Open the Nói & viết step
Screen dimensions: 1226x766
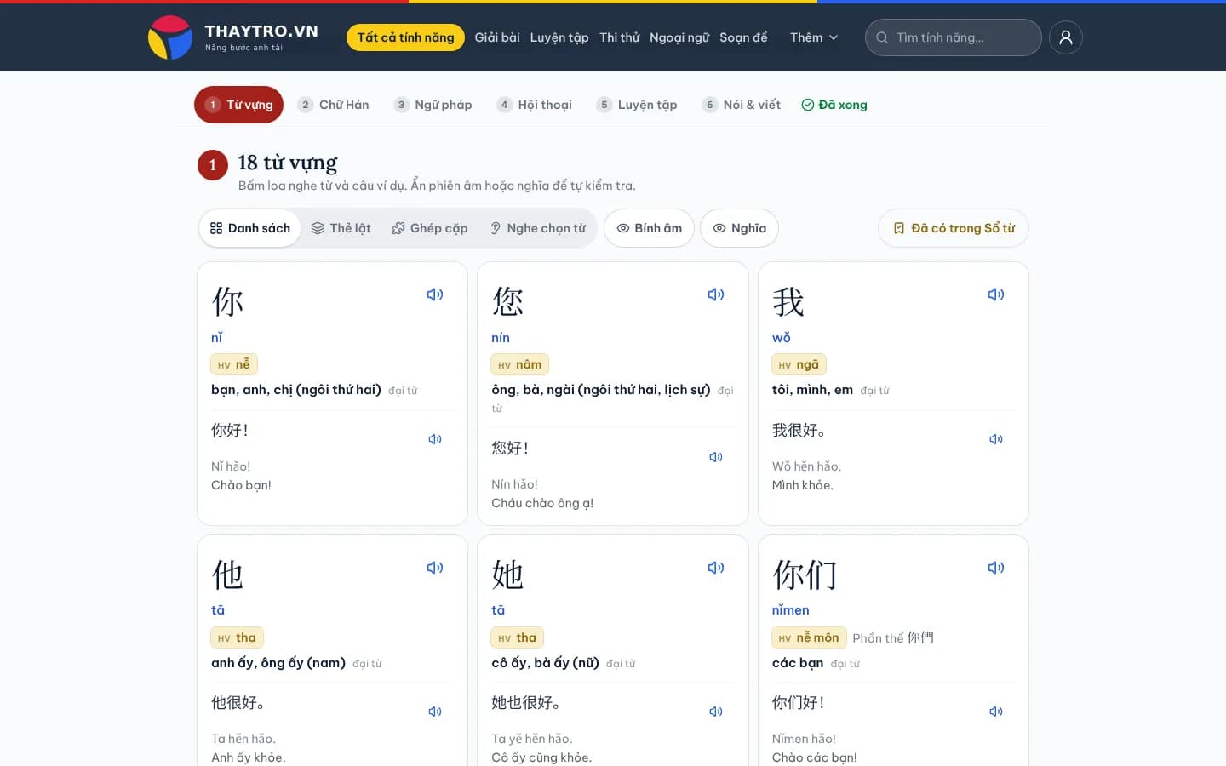point(741,105)
